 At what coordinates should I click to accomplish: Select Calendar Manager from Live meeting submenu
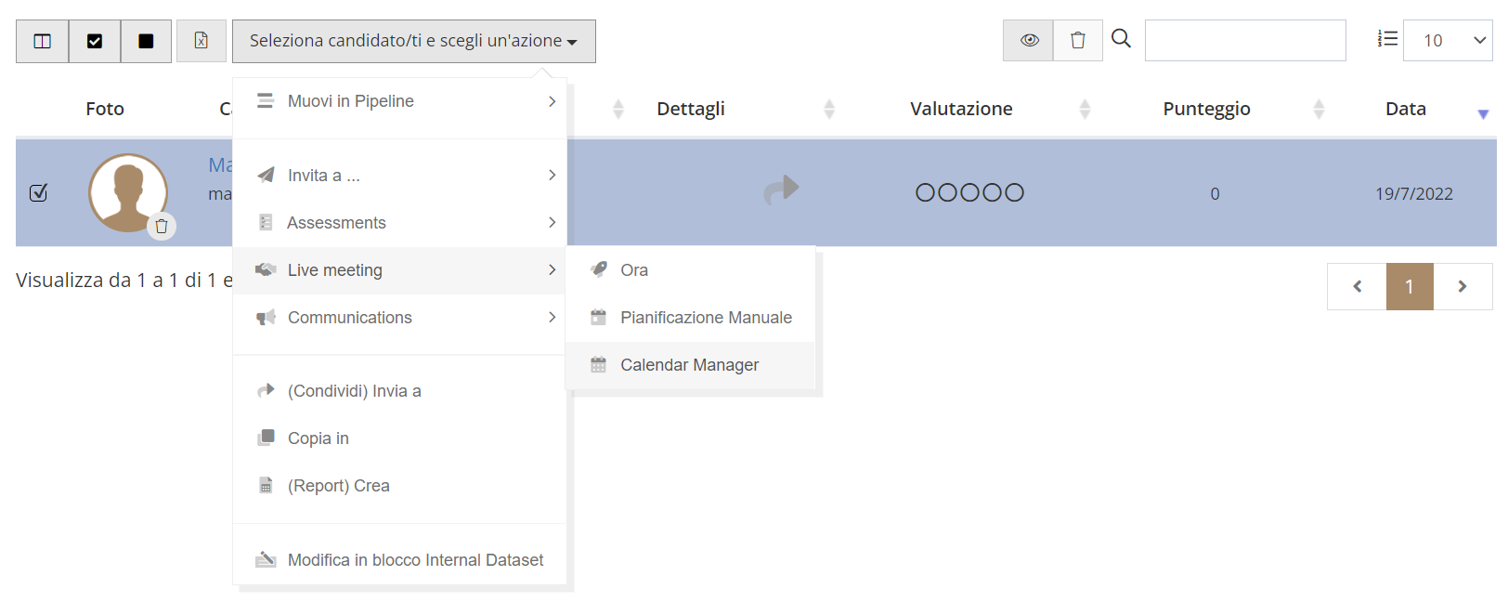pos(690,365)
